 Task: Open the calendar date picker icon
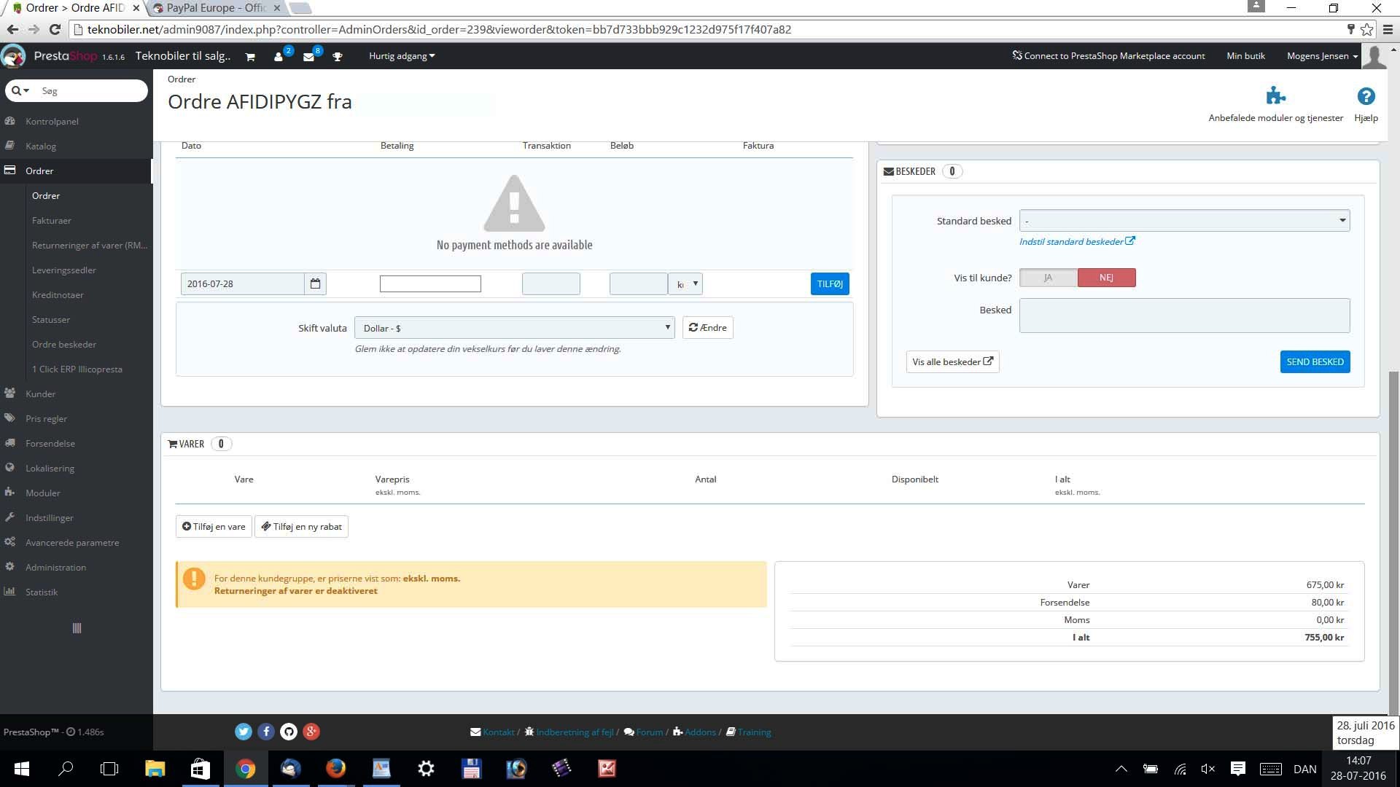tap(315, 283)
